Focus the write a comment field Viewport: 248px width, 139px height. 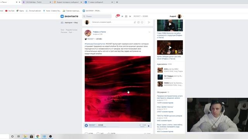(x=112, y=22)
